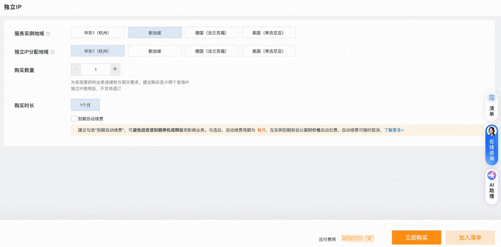Click the 购买数量 label

tap(24, 70)
